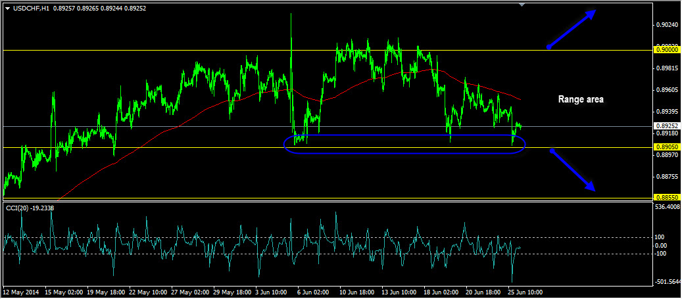The width and height of the screenshot is (682, 299).
Task: Click the current price label 0.89252
Action: (x=668, y=126)
